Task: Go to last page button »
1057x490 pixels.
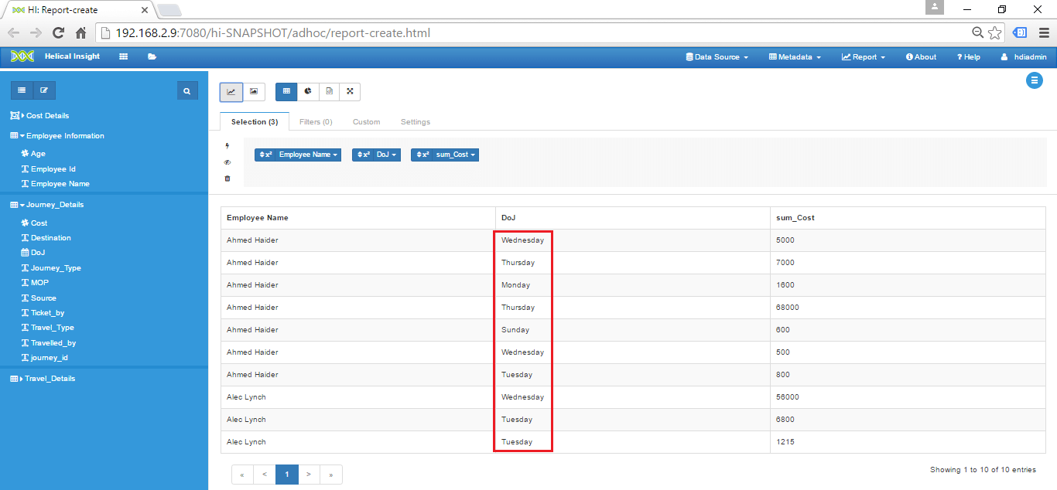Action: [x=331, y=475]
